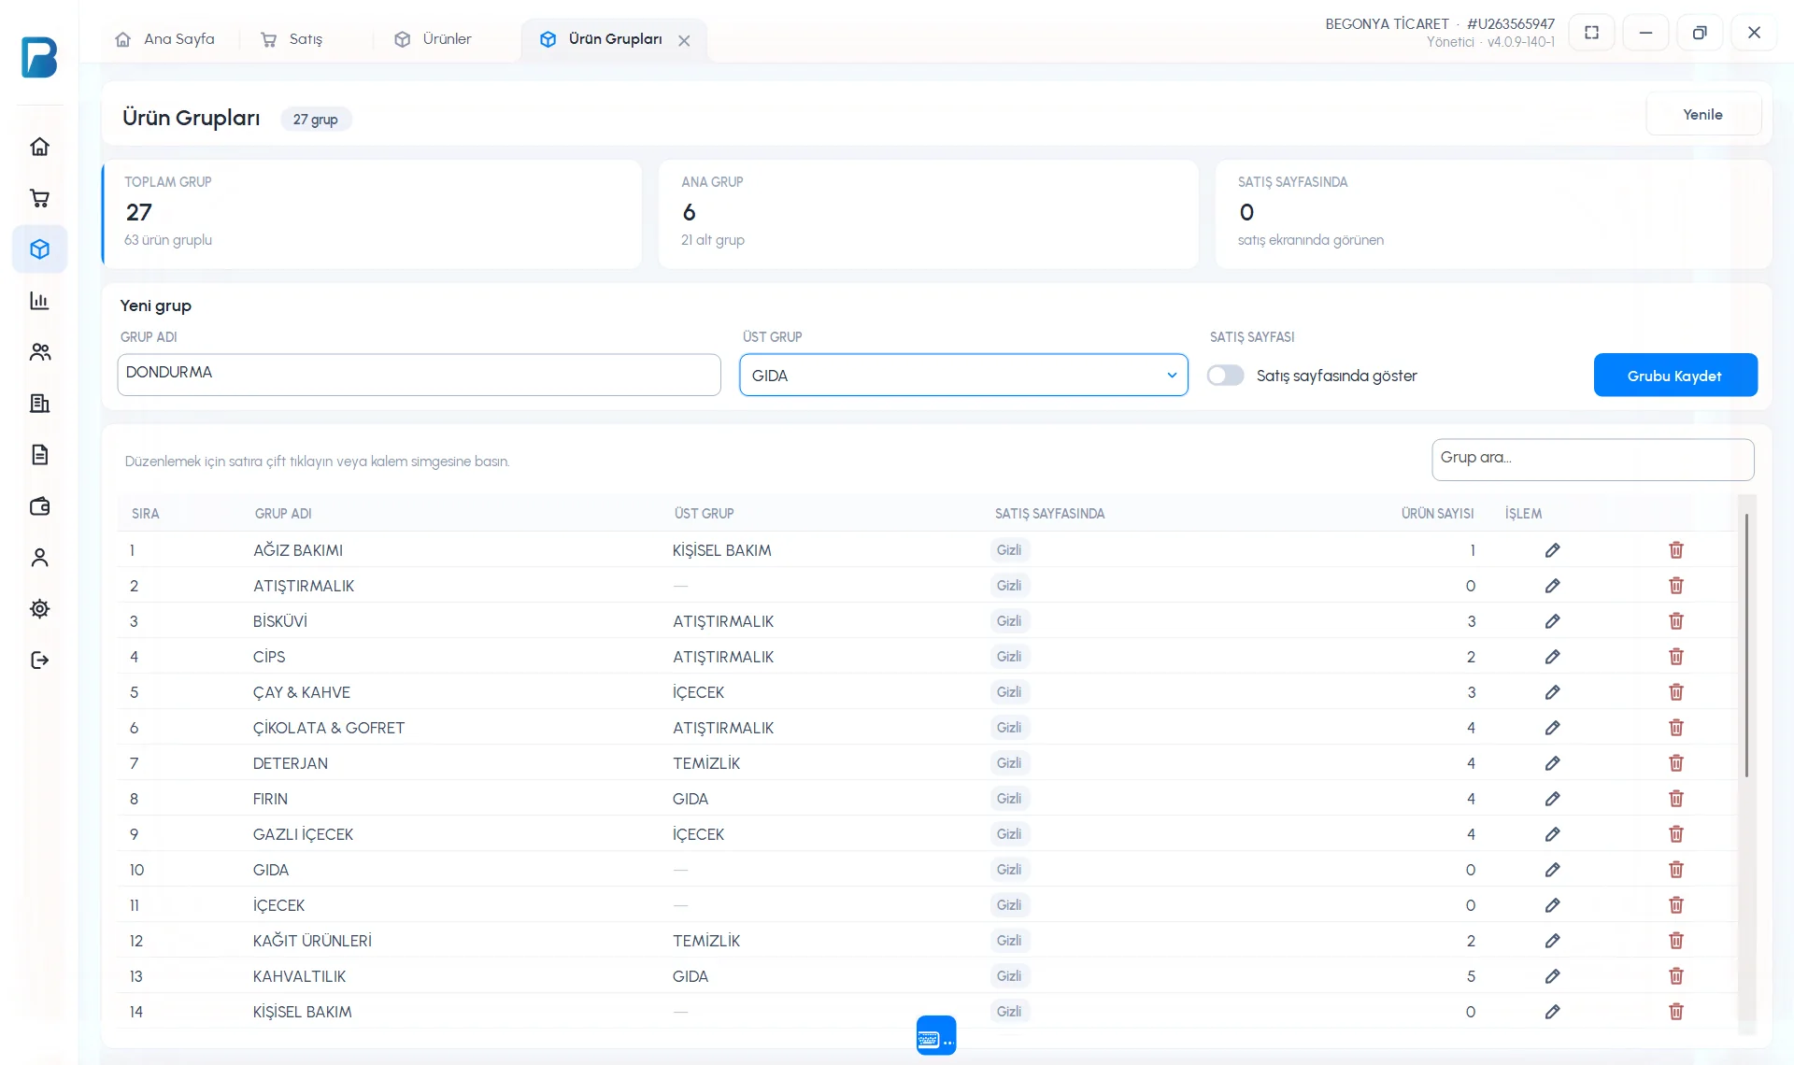Screen dimensions: 1794x1065
Task: Edit the ÇAY & KAHVE group with pencil icon
Action: coord(1552,692)
